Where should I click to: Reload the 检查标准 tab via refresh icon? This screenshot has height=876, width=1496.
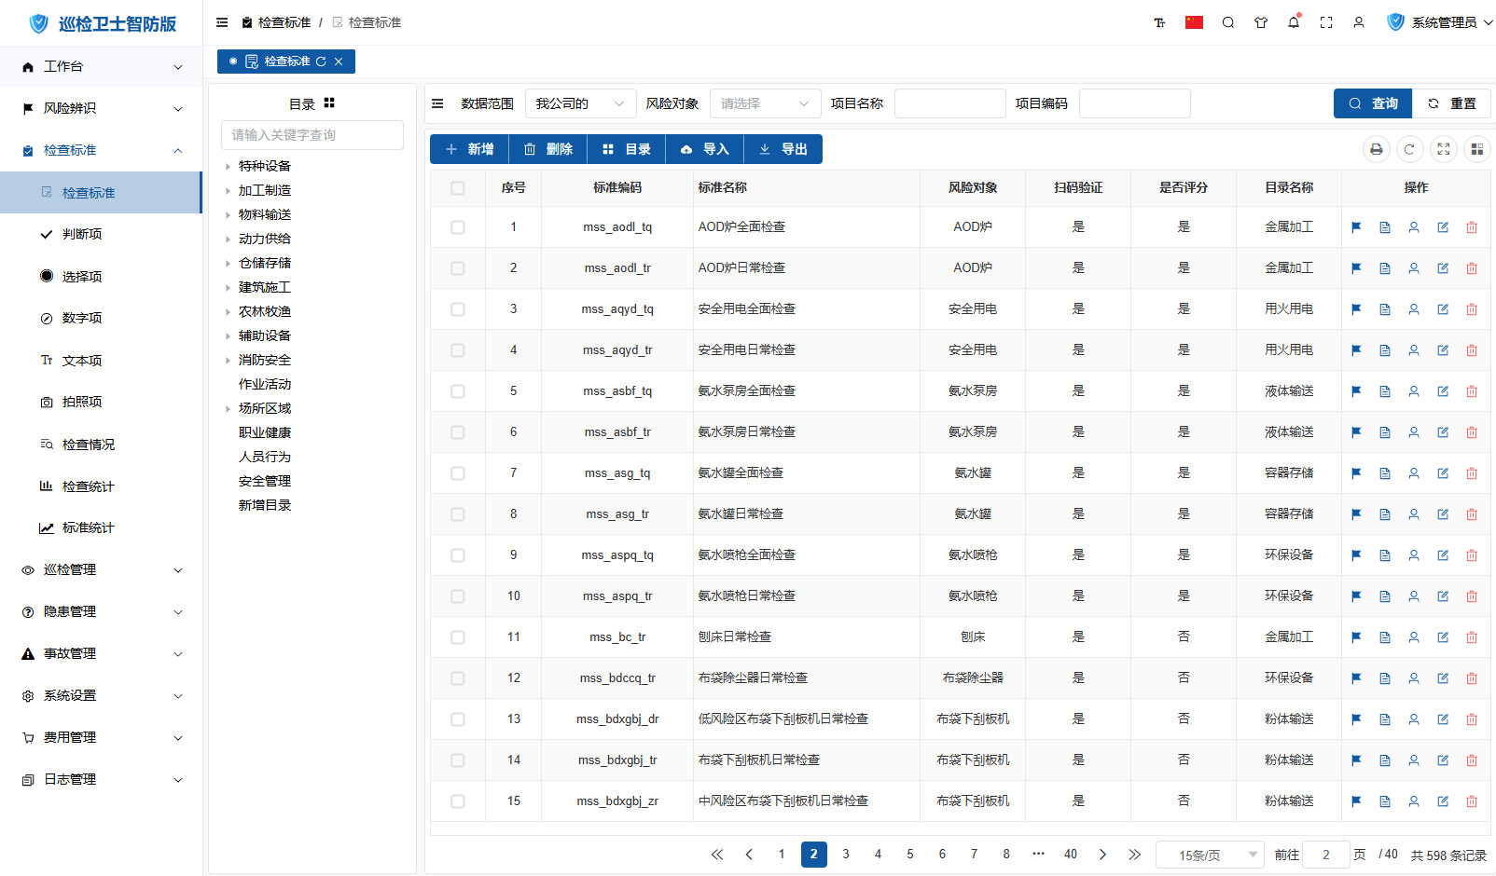pos(321,62)
